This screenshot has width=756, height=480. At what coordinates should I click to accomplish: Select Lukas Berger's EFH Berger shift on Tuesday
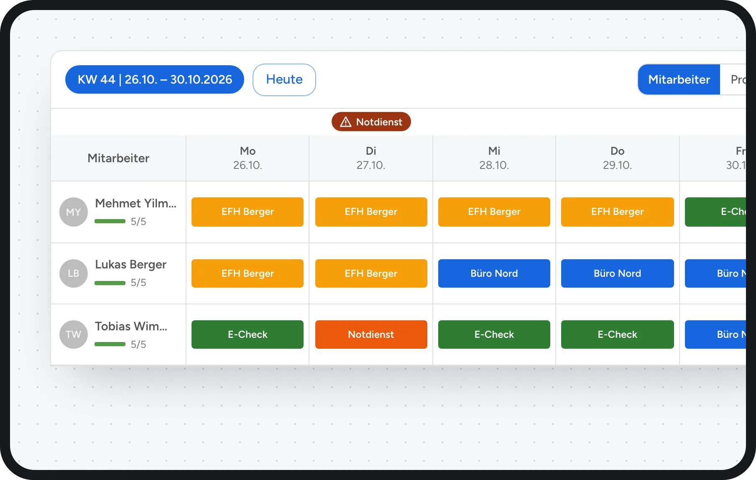click(x=371, y=273)
